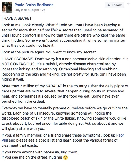Click the paragraph starting Everyday we have

64,118
